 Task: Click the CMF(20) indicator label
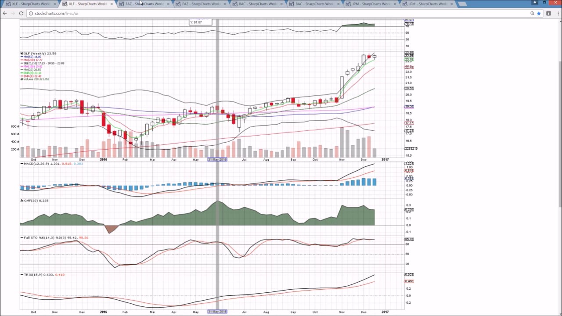(35, 201)
